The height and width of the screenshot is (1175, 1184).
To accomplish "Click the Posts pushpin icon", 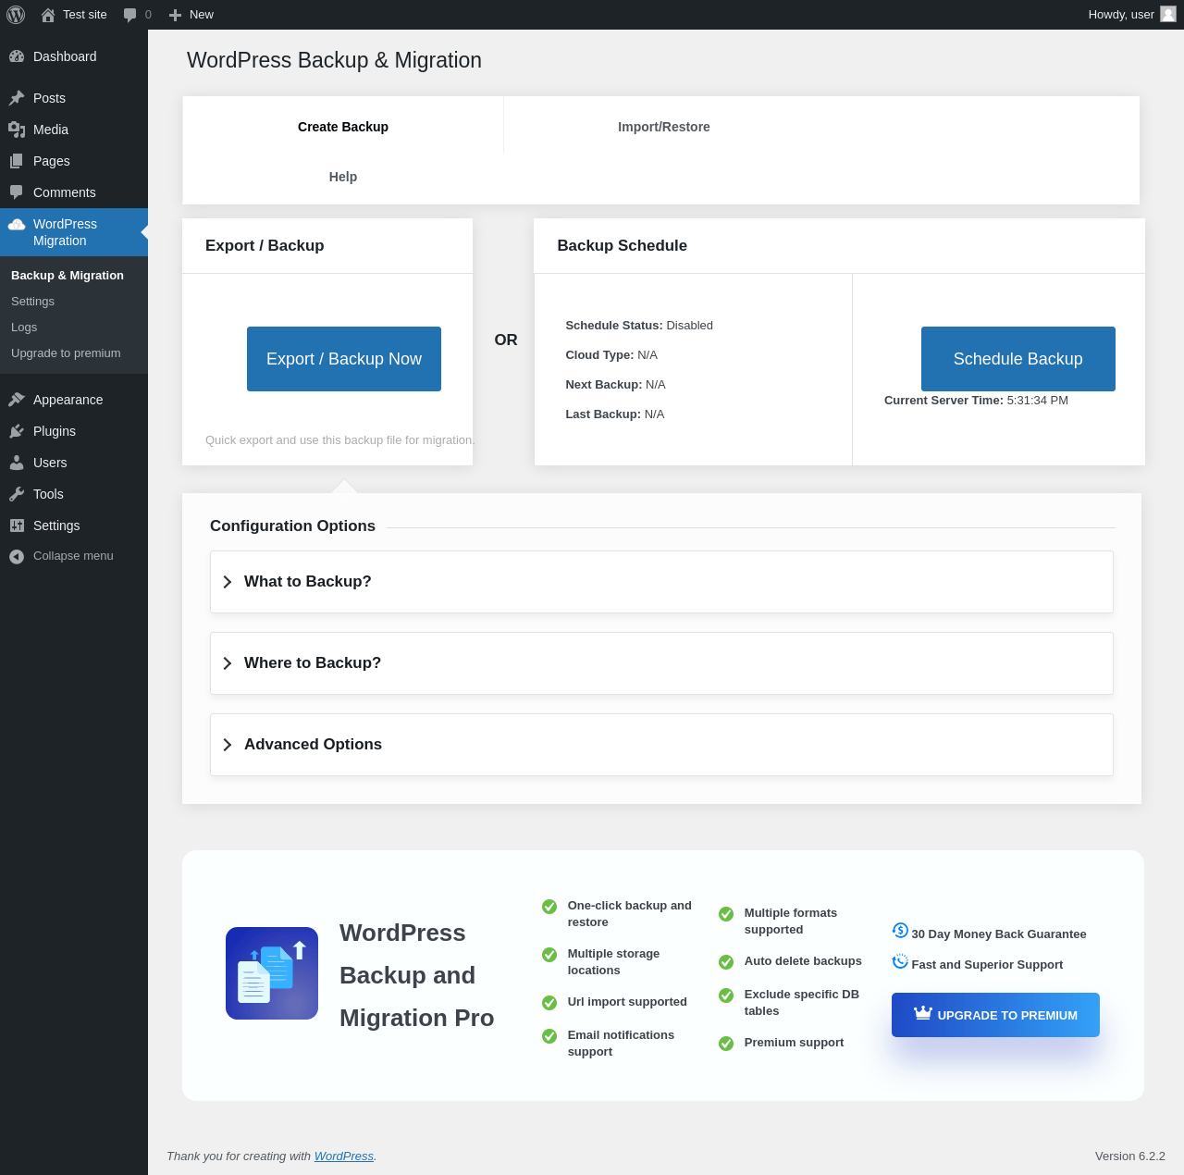I will point(17,98).
